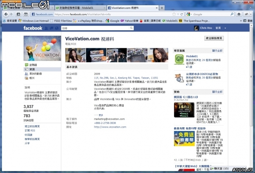Open the search engine dropdown beside Google icon
Image resolution: width=255 pixels, height=173 pixels.
(191, 14)
